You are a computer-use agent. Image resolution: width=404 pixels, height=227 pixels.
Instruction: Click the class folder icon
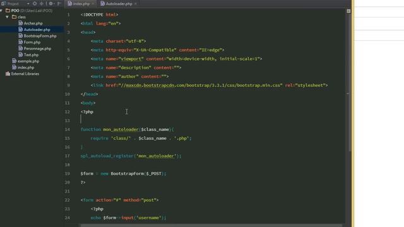(x=14, y=17)
